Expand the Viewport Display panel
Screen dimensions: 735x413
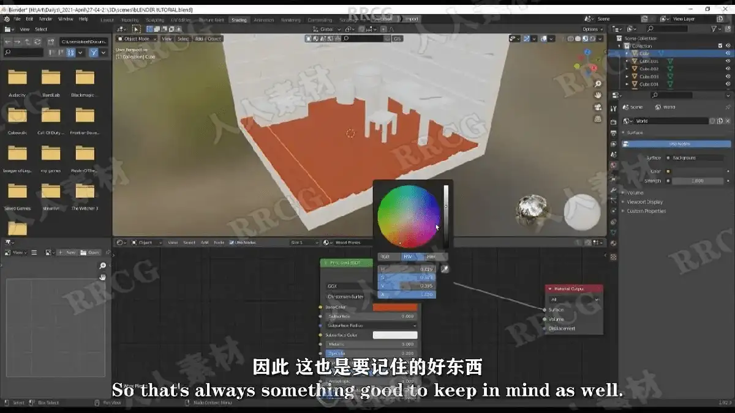[x=644, y=202]
